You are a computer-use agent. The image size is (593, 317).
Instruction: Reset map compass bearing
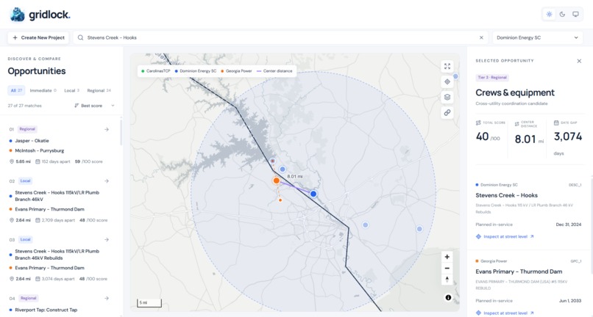click(x=447, y=280)
